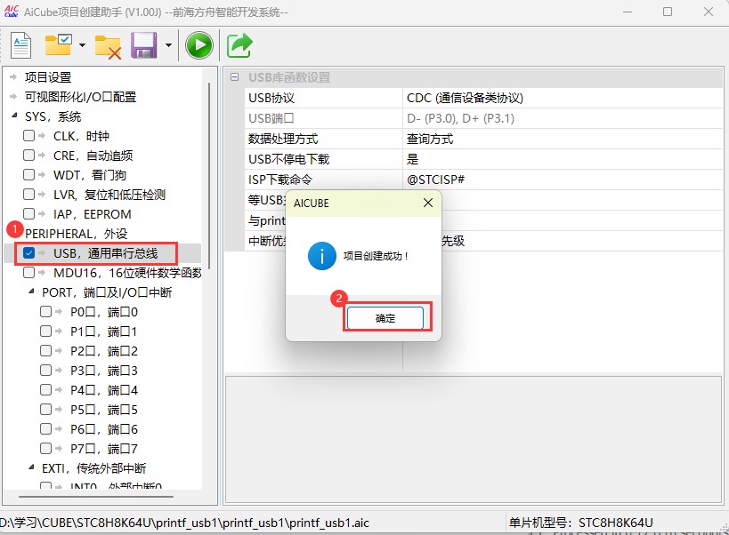Open dropdown arrow beside save icon
729x535 pixels.
click(168, 45)
